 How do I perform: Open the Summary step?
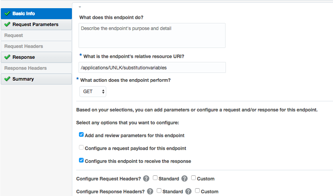click(x=23, y=79)
